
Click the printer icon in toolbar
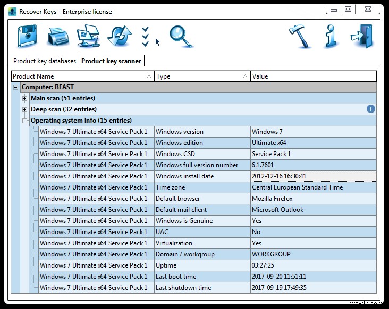(58, 37)
